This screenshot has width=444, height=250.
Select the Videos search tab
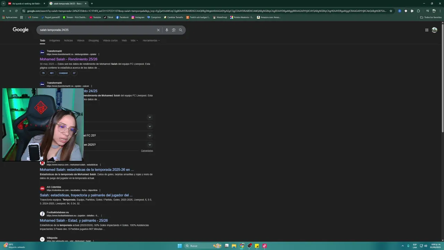80,41
